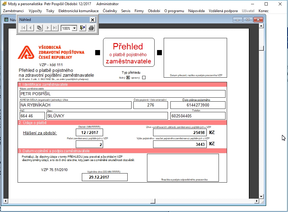This screenshot has width=288, height=212.
Task: Click the period value 12 / 2017
Action: (89, 133)
